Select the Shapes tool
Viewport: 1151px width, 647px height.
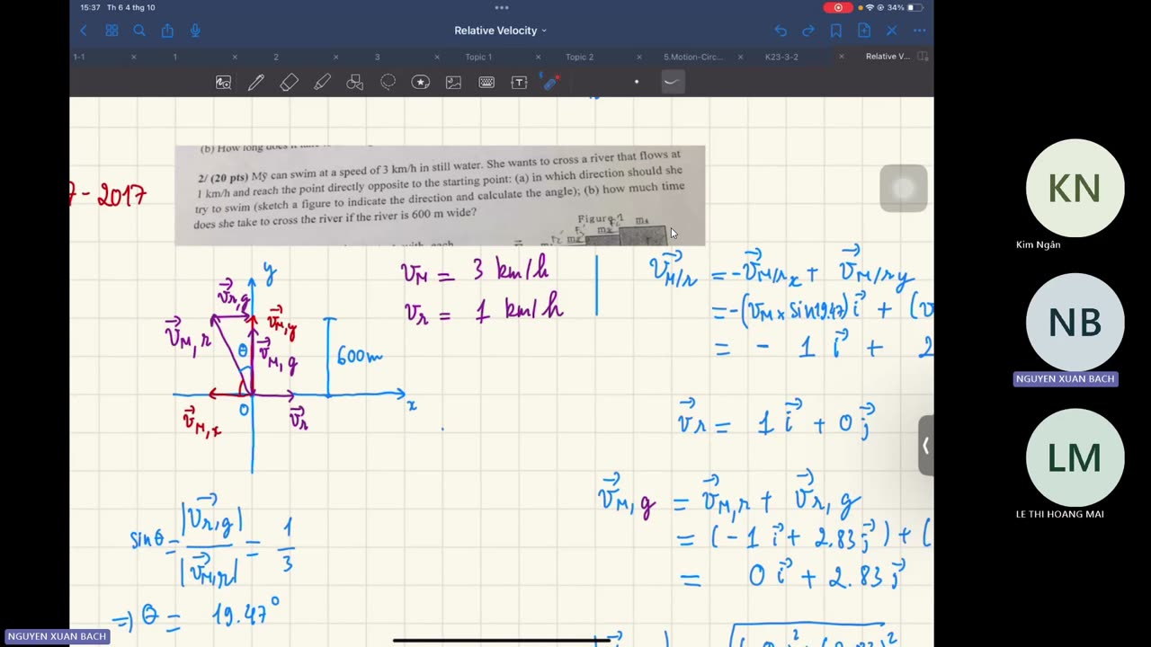point(355,83)
